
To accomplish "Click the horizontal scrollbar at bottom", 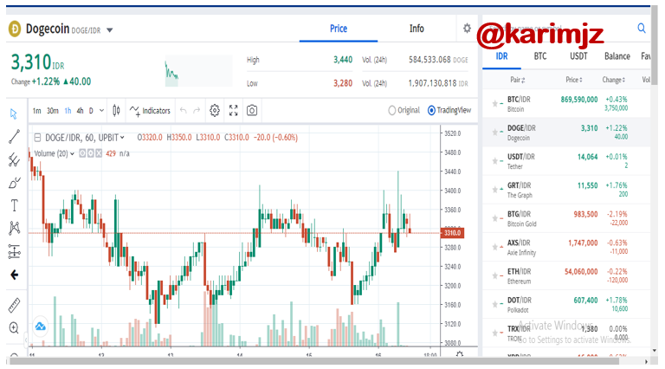I will tap(314, 361).
